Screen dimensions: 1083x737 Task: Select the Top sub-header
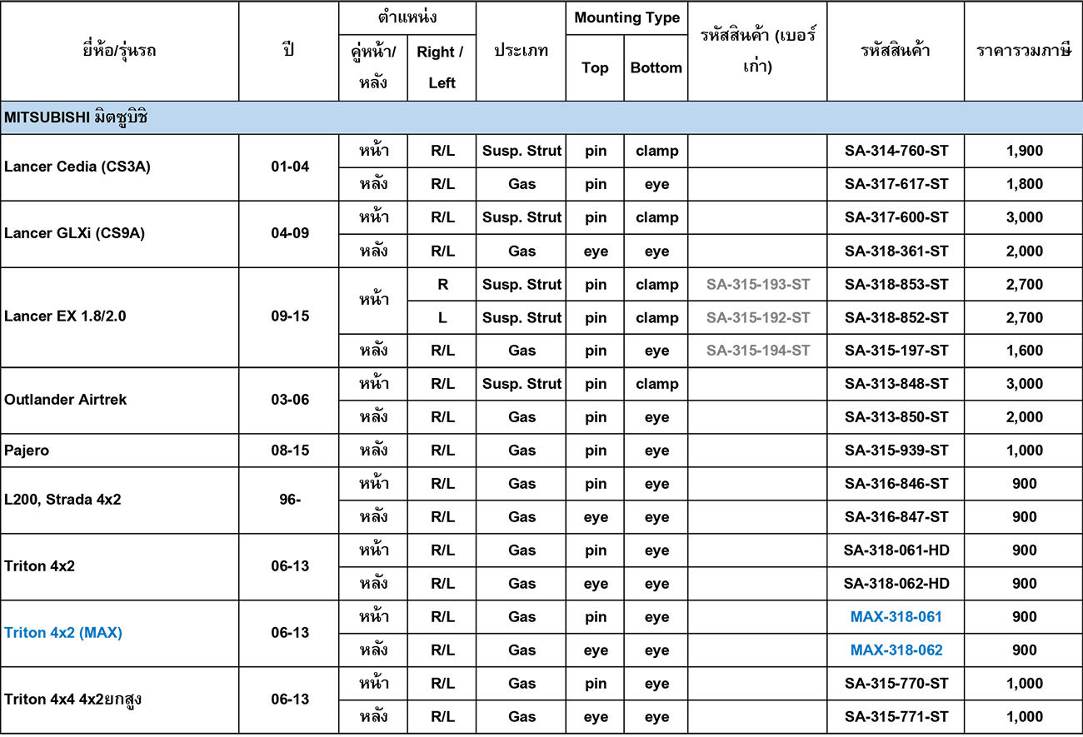tap(595, 67)
